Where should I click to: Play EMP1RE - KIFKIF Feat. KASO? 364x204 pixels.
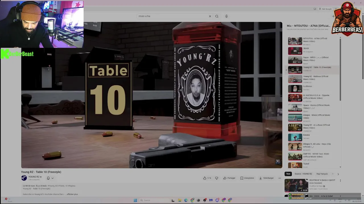(x=313, y=156)
